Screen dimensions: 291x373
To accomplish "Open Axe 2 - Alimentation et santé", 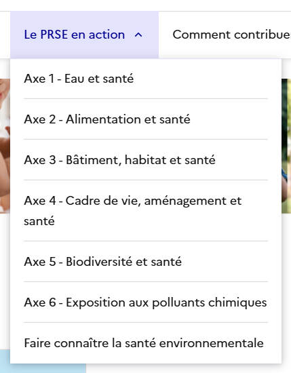I will (146, 119).
